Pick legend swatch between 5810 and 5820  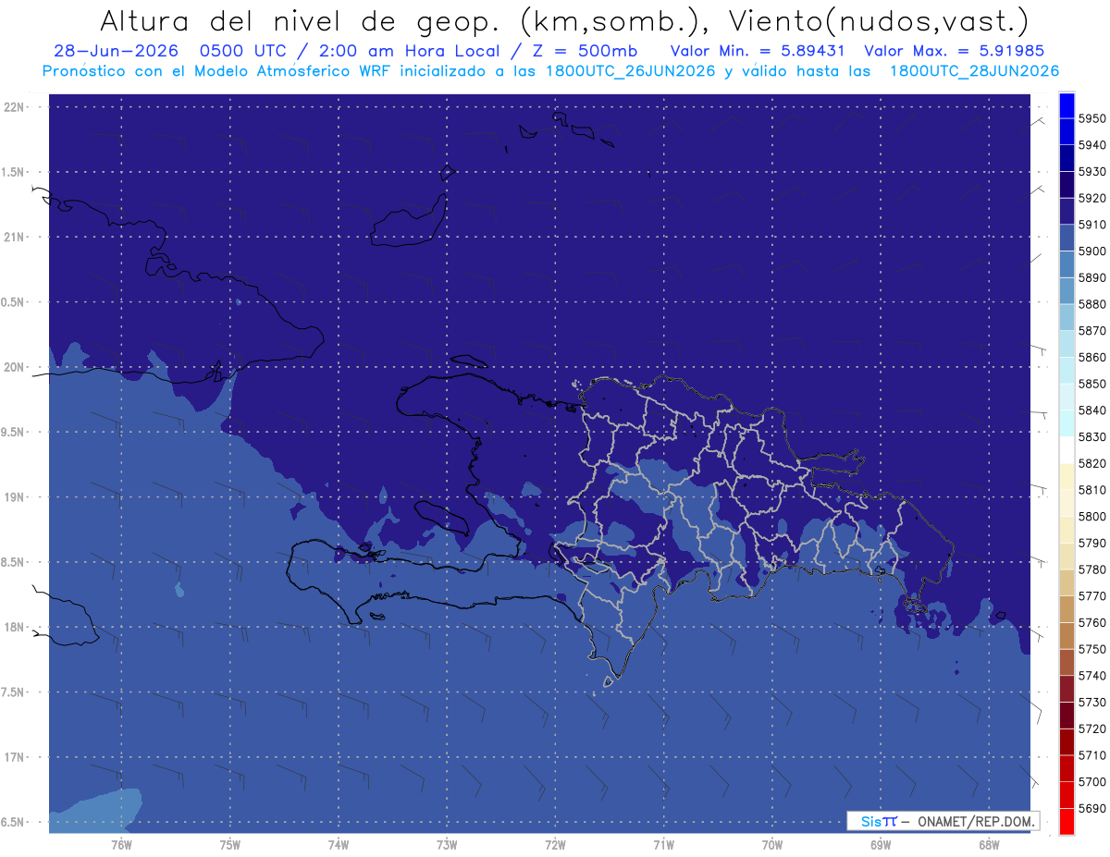1066,476
